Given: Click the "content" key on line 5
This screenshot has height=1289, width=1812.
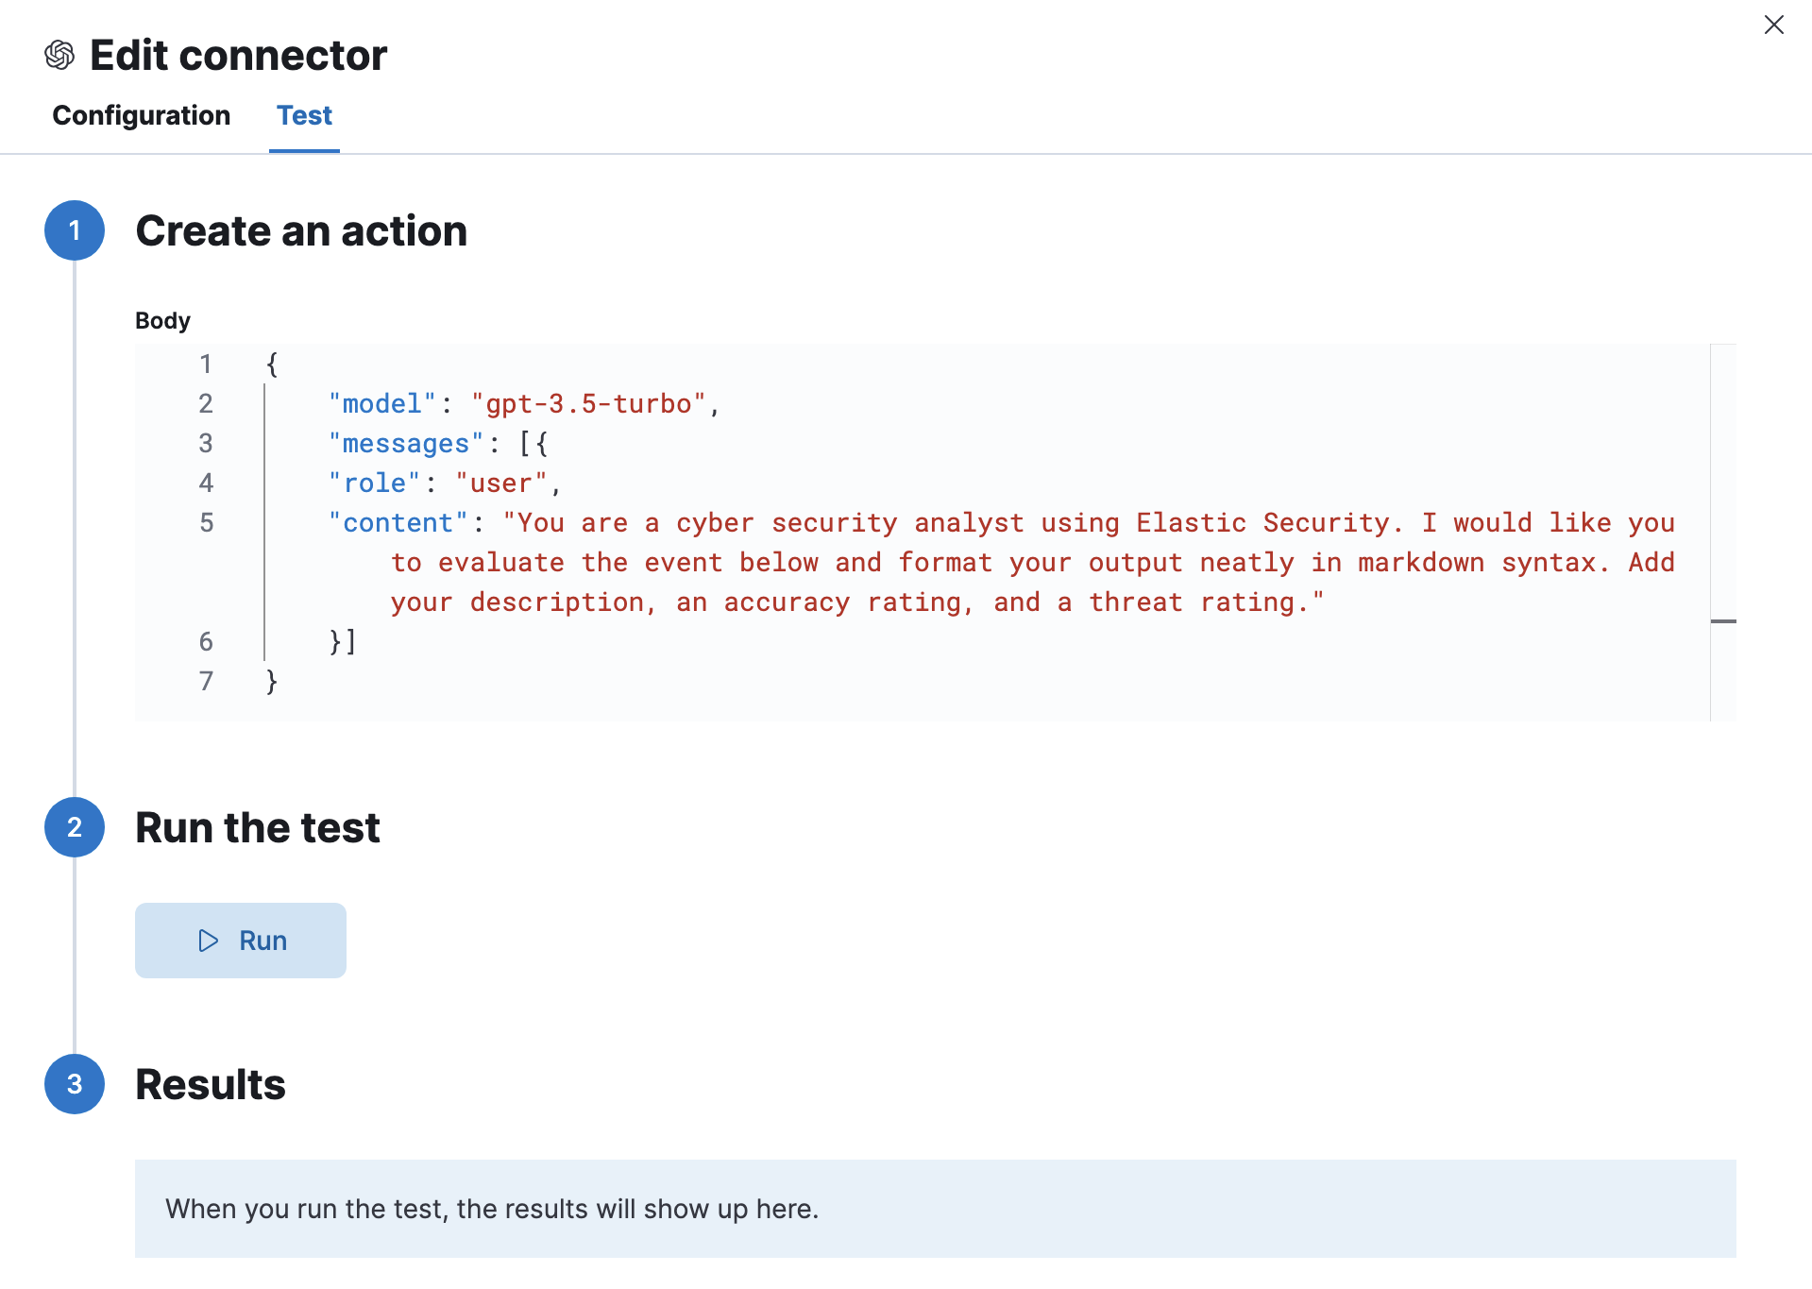Looking at the screenshot, I should pos(398,523).
